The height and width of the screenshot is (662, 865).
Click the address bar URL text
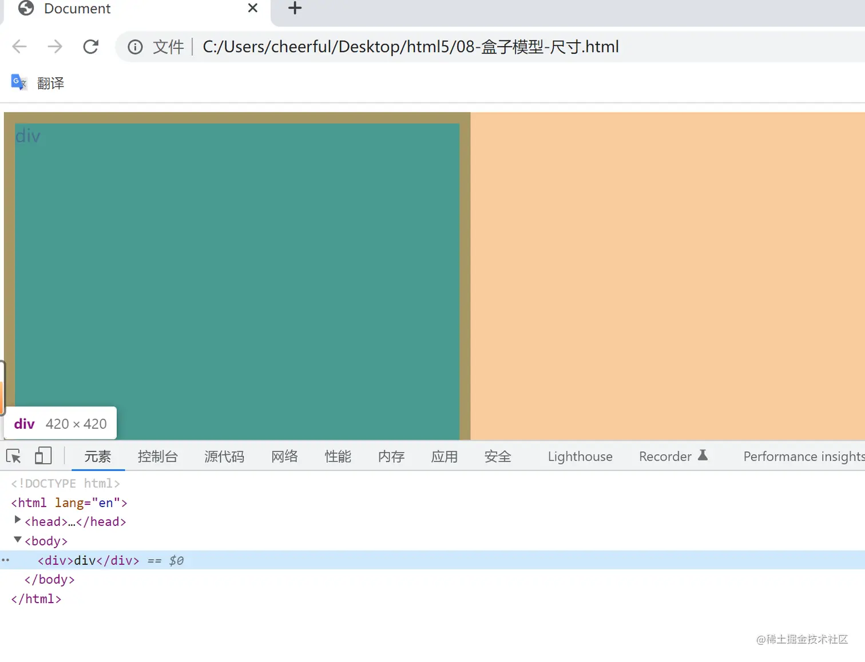pos(411,47)
